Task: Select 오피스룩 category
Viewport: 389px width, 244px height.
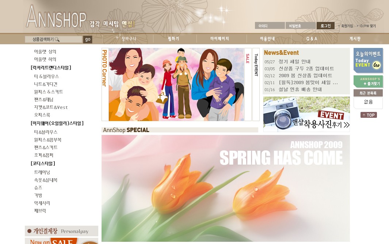Action: [42, 115]
